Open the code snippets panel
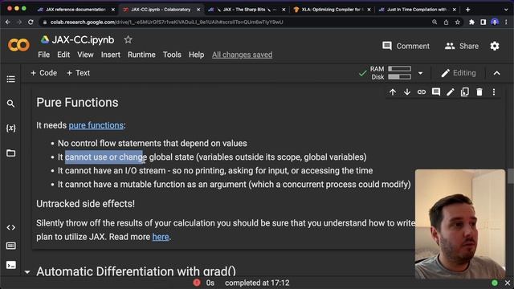This screenshot has width=514, height=289. point(10,227)
